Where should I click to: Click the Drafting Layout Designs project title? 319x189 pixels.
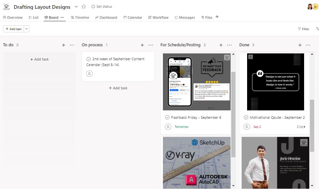42,7
